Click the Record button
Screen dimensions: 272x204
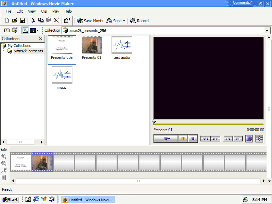tap(139, 21)
